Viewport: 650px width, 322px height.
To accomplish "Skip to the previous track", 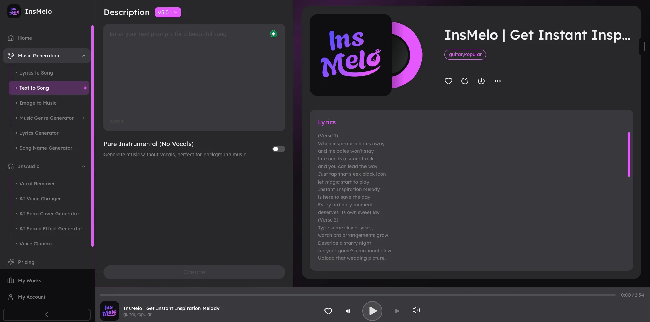I will (347, 311).
